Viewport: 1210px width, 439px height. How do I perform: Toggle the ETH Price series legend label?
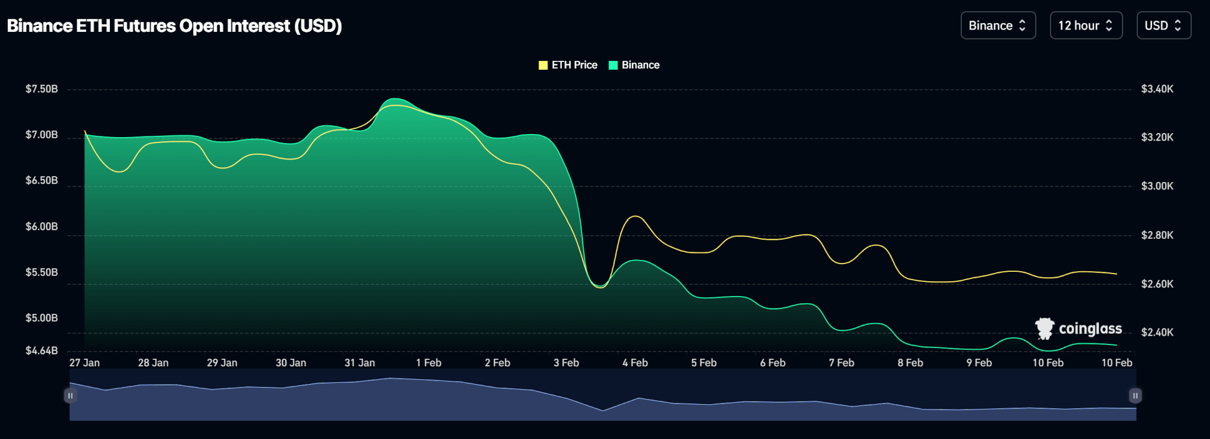click(x=574, y=65)
